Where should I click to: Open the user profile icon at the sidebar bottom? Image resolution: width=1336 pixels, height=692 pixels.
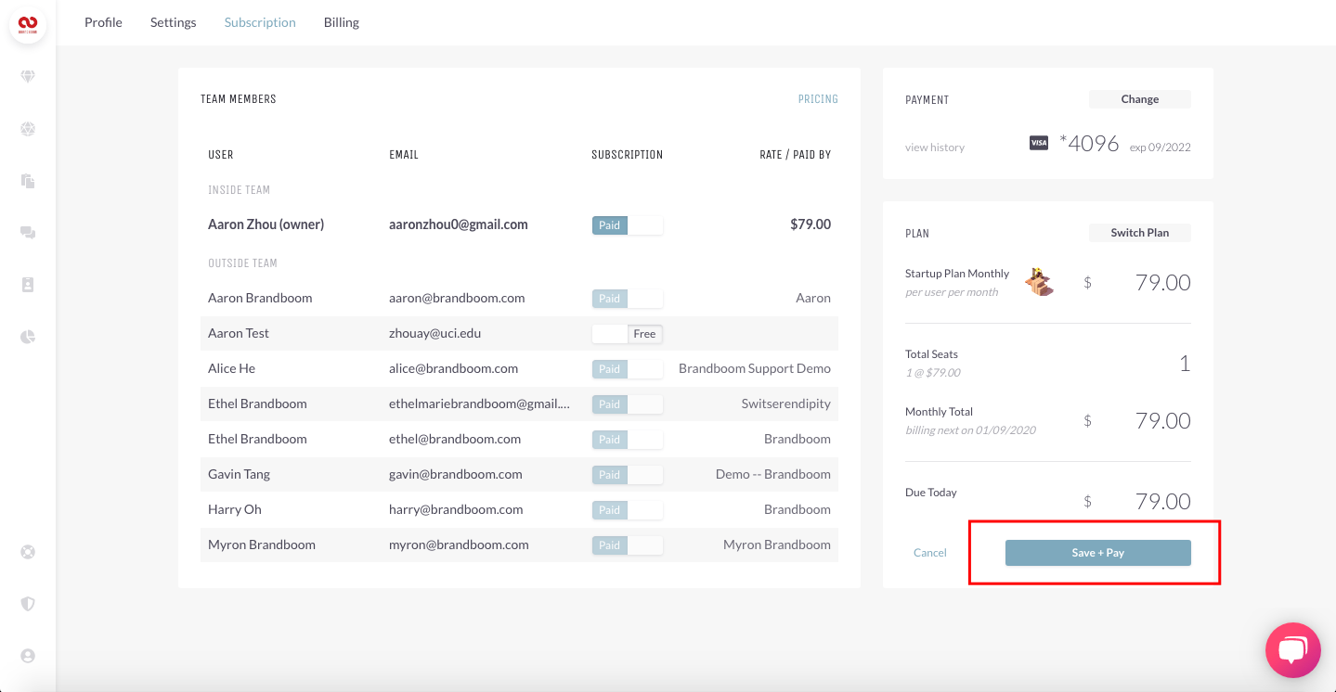click(27, 656)
